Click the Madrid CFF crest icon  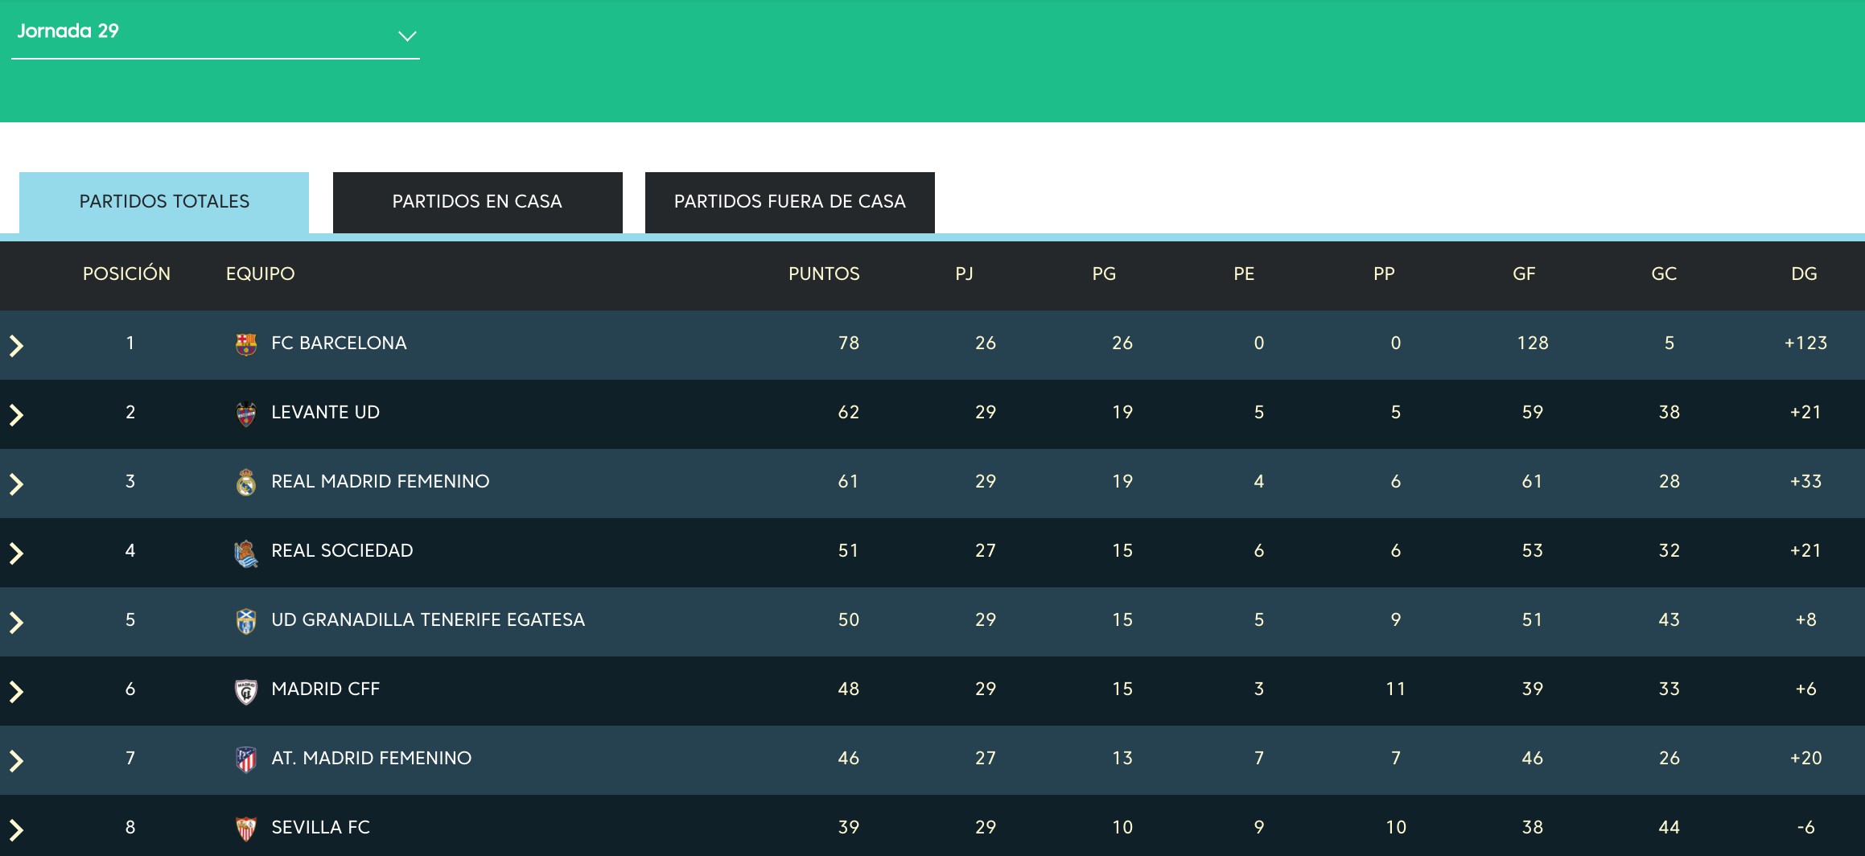pyautogui.click(x=246, y=690)
